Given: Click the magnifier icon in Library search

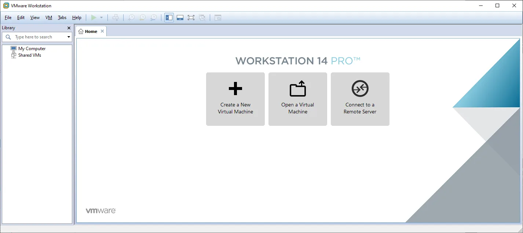Looking at the screenshot, I should [8, 37].
